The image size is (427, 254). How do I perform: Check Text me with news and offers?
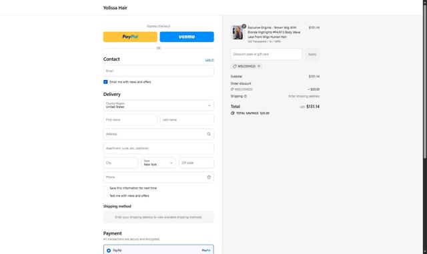click(x=105, y=196)
